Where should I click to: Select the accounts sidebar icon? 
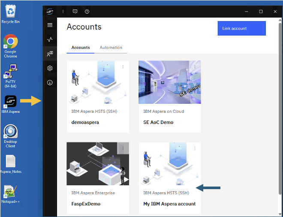50,54
